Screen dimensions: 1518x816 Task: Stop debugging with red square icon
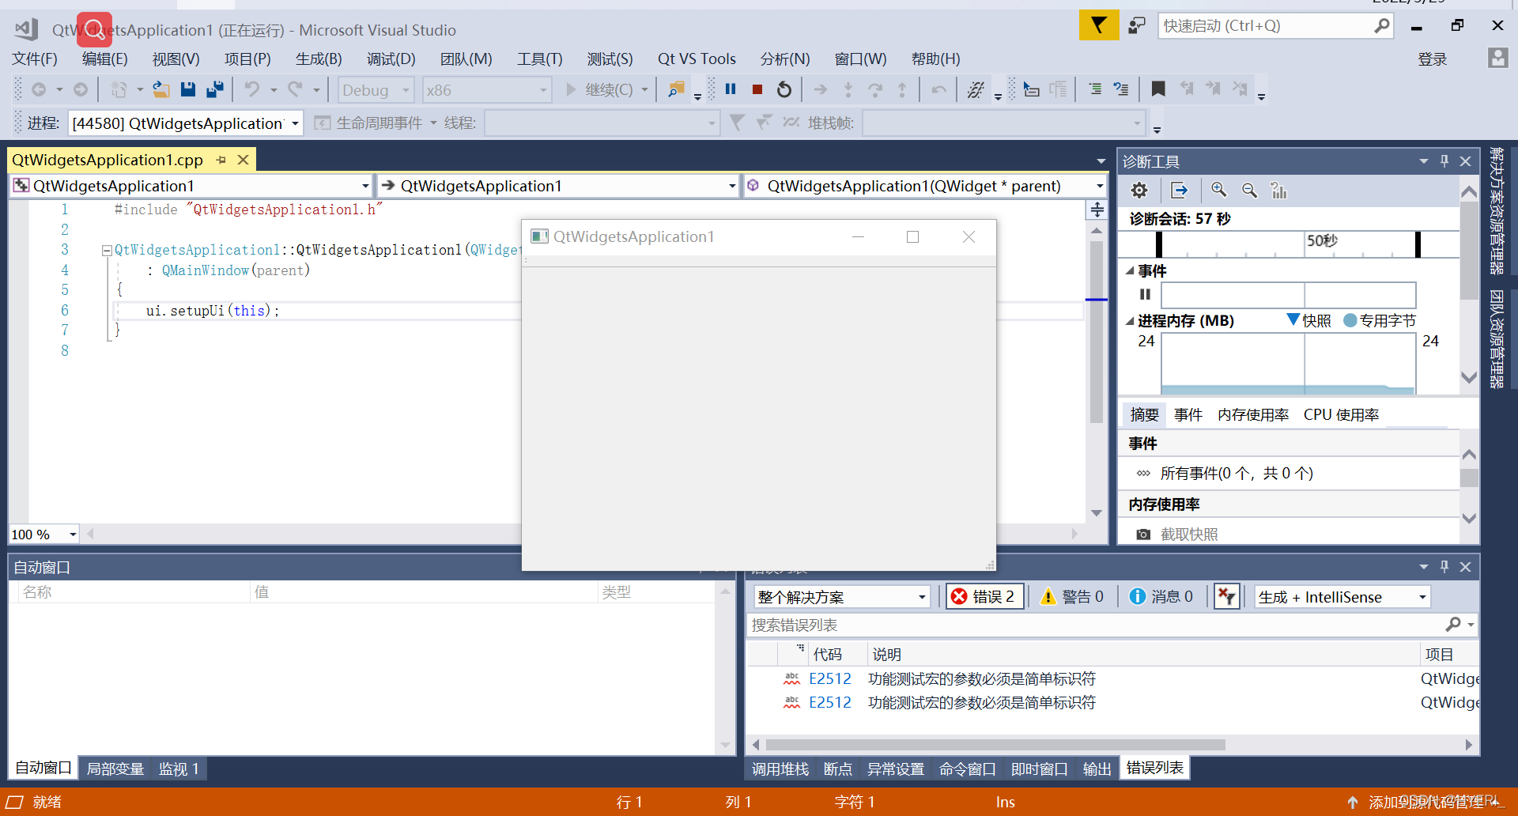(757, 89)
